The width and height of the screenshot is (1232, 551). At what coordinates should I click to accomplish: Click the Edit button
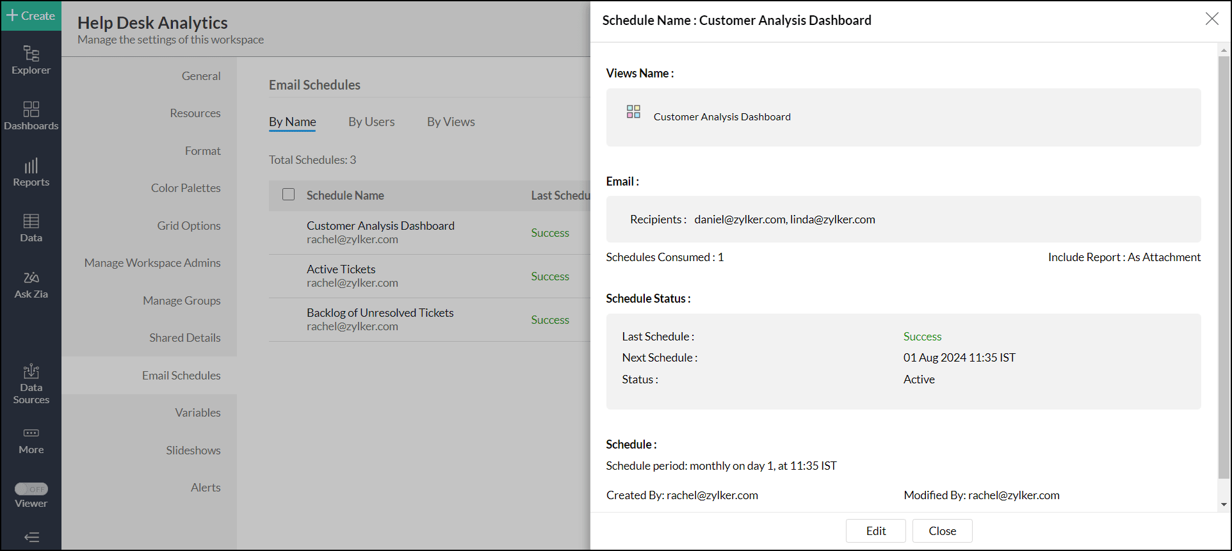875,531
